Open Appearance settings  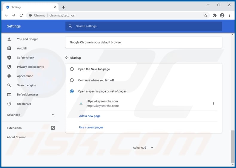(25, 76)
